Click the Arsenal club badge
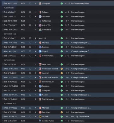The width and height of the screenshot is (114, 123). point(40,73)
